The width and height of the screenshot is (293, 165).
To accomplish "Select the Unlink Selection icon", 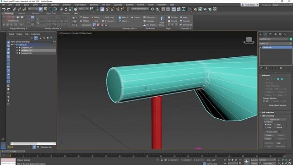I will (19, 9).
